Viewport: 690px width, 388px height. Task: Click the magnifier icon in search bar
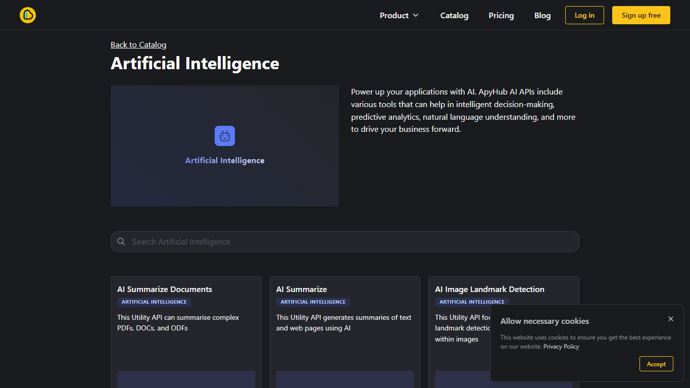[x=121, y=241]
